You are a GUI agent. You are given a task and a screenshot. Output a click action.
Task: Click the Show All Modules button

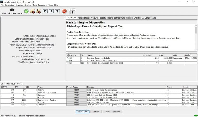[112, 112]
